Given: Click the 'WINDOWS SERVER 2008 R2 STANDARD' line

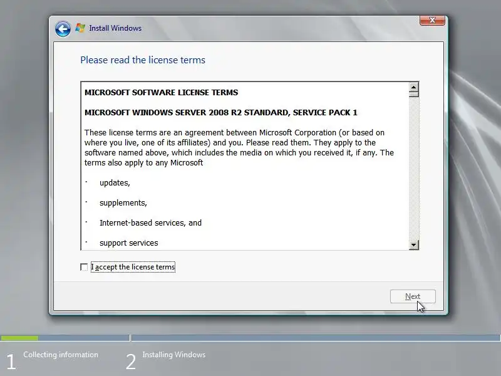Looking at the screenshot, I should coord(221,113).
